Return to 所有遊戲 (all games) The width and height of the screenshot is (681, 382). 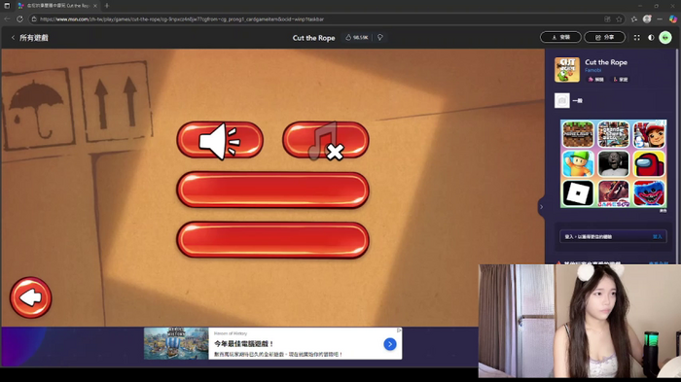coord(29,38)
